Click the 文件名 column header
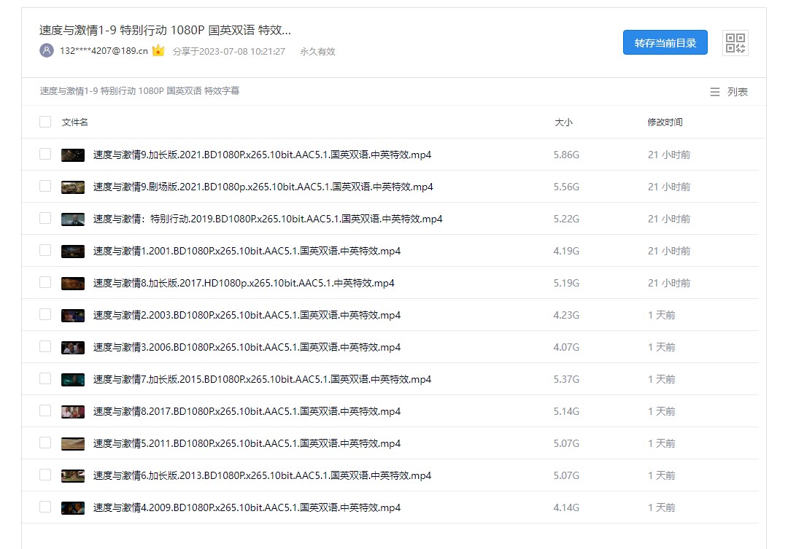 click(x=75, y=122)
